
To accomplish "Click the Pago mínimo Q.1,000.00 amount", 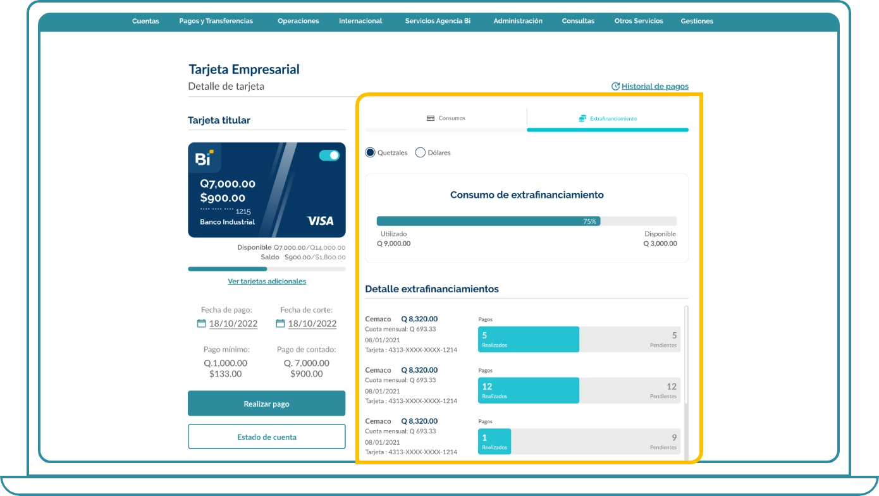I will click(x=226, y=363).
